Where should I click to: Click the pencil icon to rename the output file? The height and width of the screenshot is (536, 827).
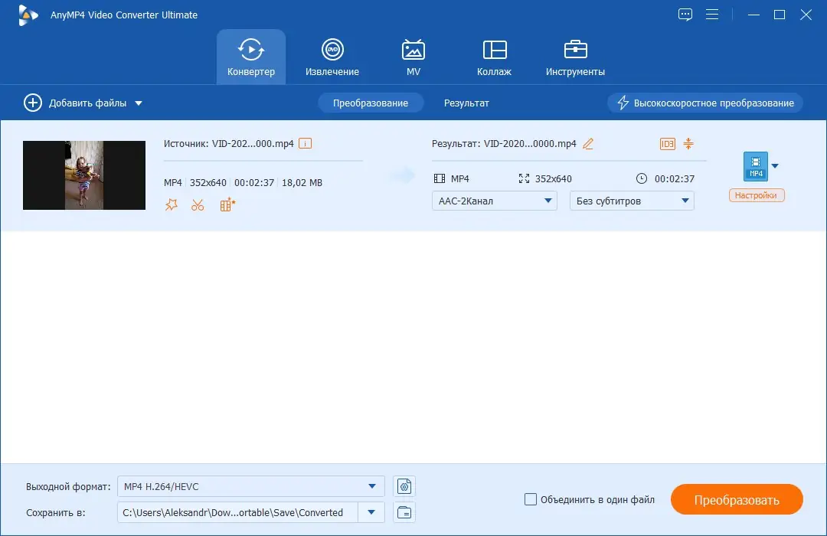coord(587,143)
